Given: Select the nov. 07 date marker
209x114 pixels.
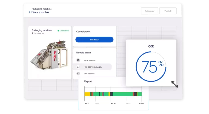Looking at the screenshot, I should (87, 103).
